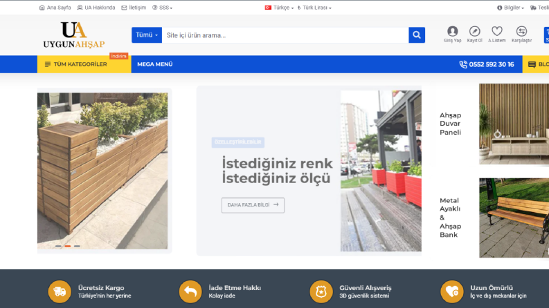The image size is (549, 308).
Task: Click the Uygun Ahşap logo
Action: (74, 35)
